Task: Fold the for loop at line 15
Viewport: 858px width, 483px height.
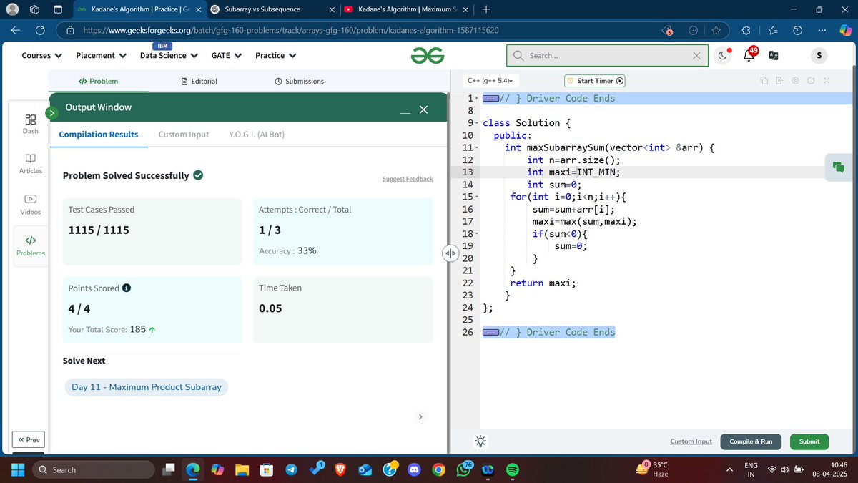Action: 477,197
